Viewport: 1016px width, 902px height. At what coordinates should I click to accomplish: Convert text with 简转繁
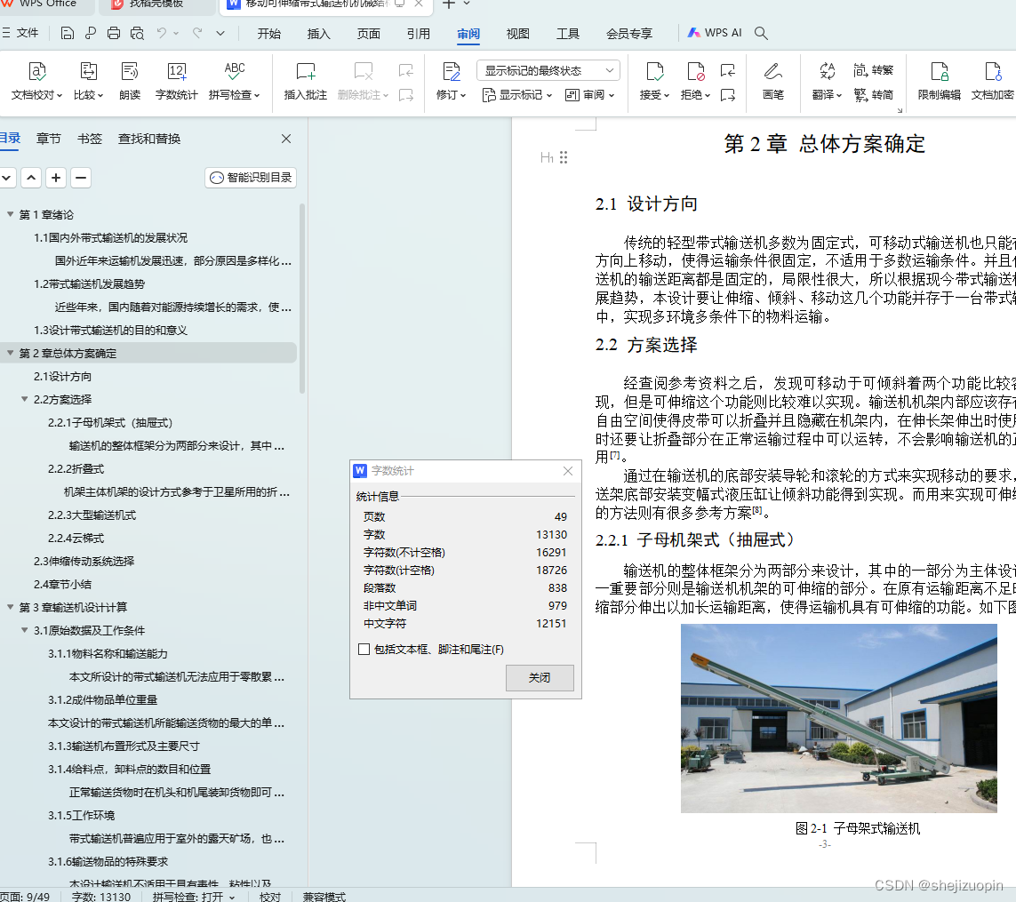point(874,70)
